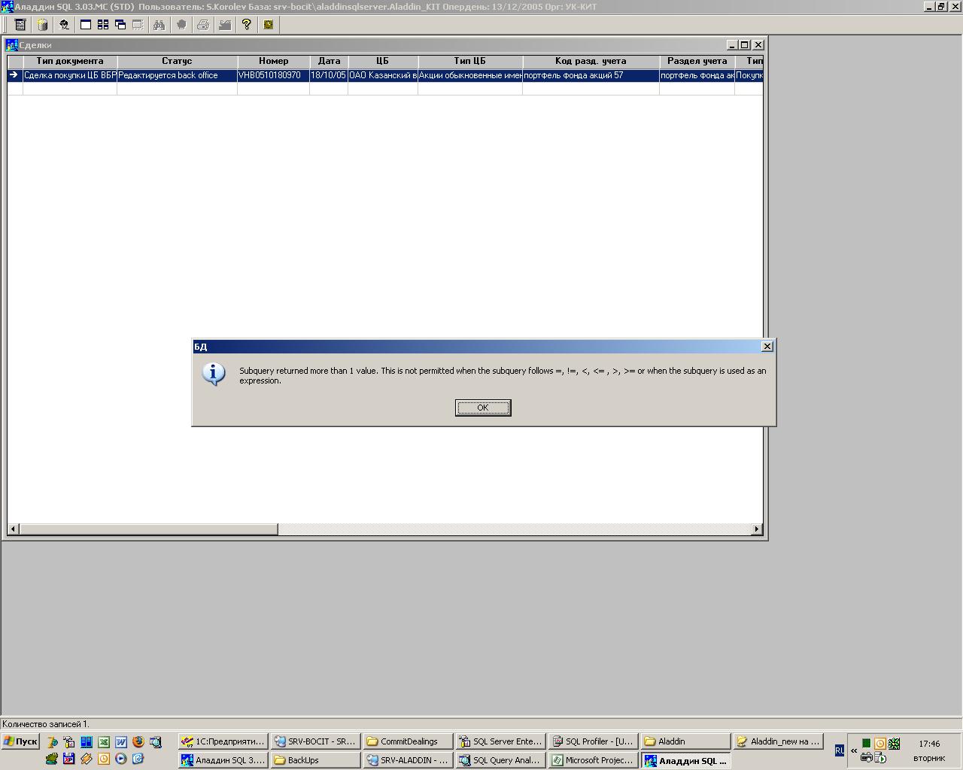This screenshot has width=963, height=770.
Task: Click the binoculars search toolbar icon
Action: coord(159,25)
